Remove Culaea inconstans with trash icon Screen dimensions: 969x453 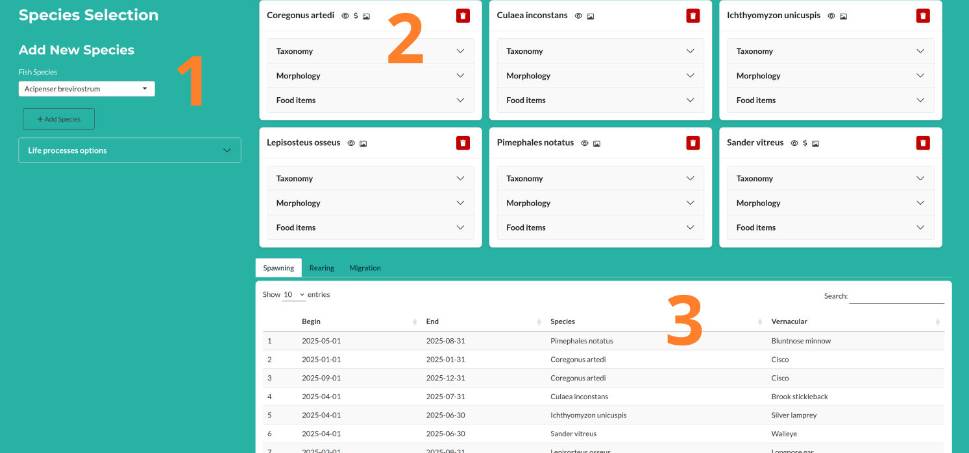pyautogui.click(x=693, y=16)
